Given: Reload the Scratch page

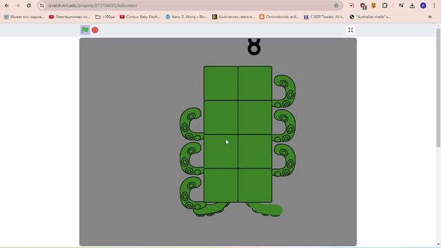Looking at the screenshot, I should point(29,6).
